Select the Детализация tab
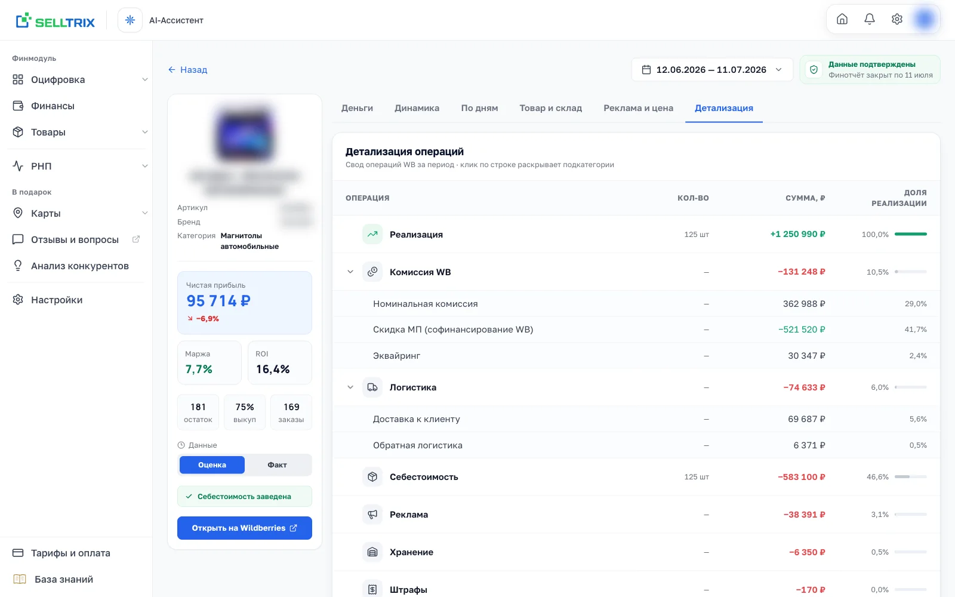The height and width of the screenshot is (597, 955). click(723, 108)
